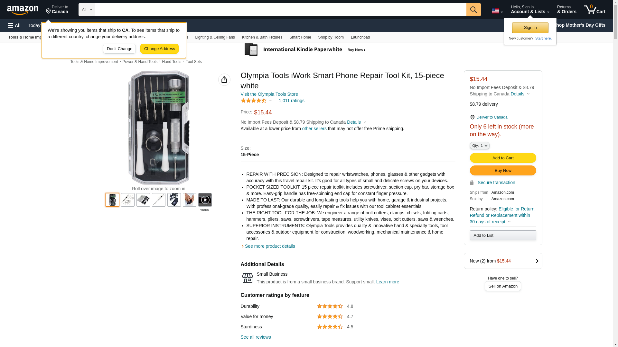Viewport: 618px width, 347px height.
Task: Open the Shop by Room menu
Action: [331, 37]
